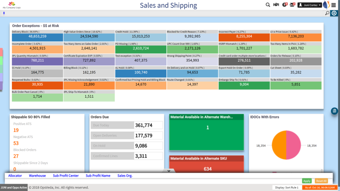Click the magnifier on gray sub-toolbar
This screenshot has height=191, width=340.
point(327,13)
